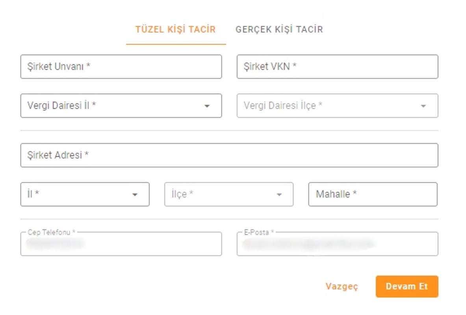
Task: Click the Cep Telefonu floating label
Action: [x=51, y=232]
